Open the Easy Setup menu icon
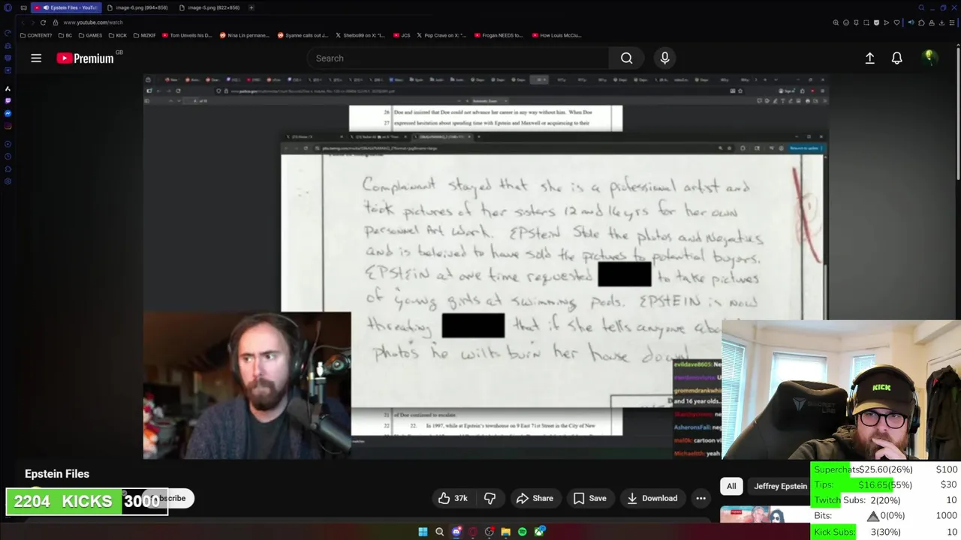The image size is (961, 540). pyautogui.click(x=952, y=22)
